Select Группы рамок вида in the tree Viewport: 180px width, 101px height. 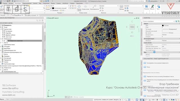9,64
